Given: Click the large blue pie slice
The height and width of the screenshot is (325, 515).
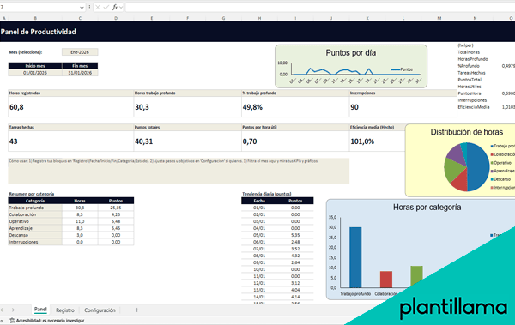Looking at the screenshot, I should click(x=479, y=166).
